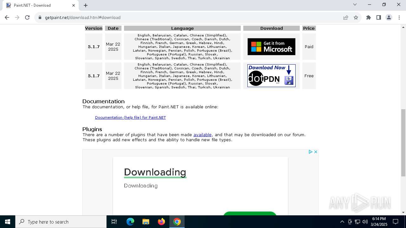Click the 'Downloading' ad headline

click(155, 172)
